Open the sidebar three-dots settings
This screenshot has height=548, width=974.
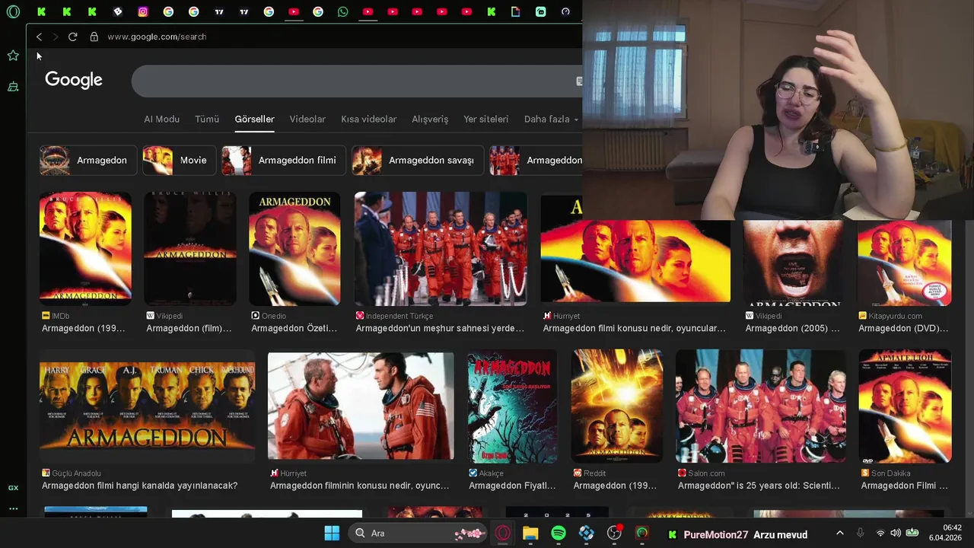13,508
